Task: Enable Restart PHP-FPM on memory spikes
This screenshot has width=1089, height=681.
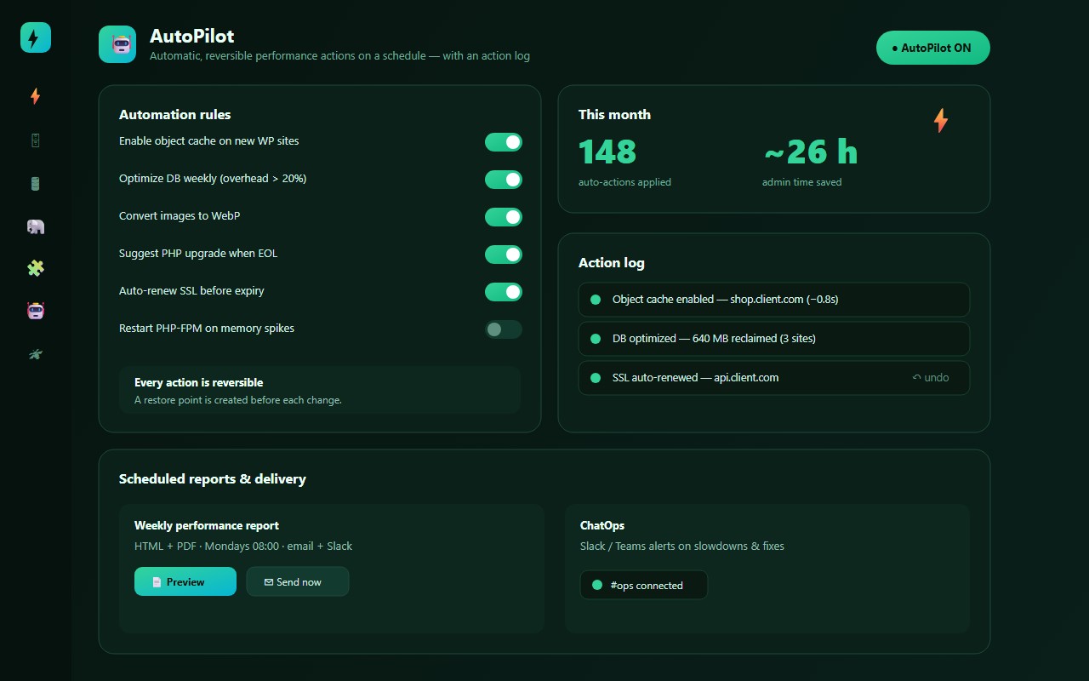Action: point(504,329)
